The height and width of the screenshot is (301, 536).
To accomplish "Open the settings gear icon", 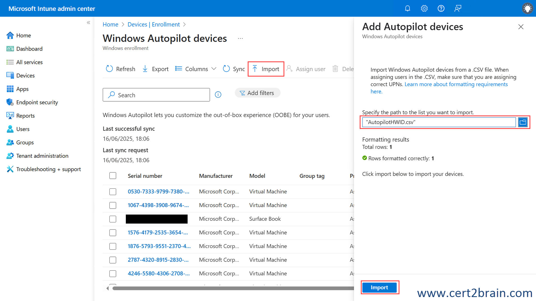I will pos(424,8).
